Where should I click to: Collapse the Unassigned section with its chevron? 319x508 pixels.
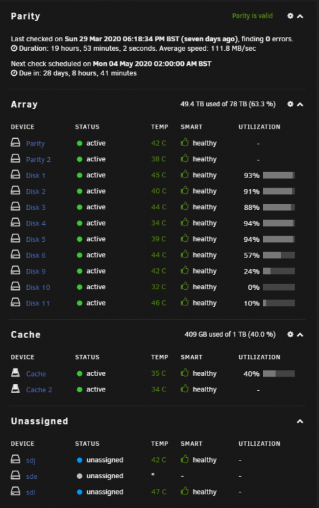click(300, 421)
